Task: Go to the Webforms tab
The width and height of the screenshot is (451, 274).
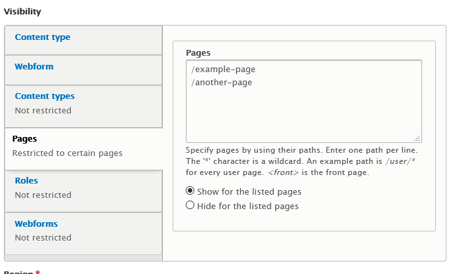Action: click(36, 224)
